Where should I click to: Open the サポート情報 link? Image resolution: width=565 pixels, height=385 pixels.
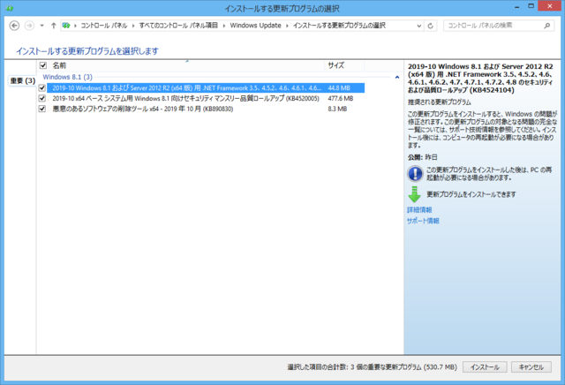point(423,221)
